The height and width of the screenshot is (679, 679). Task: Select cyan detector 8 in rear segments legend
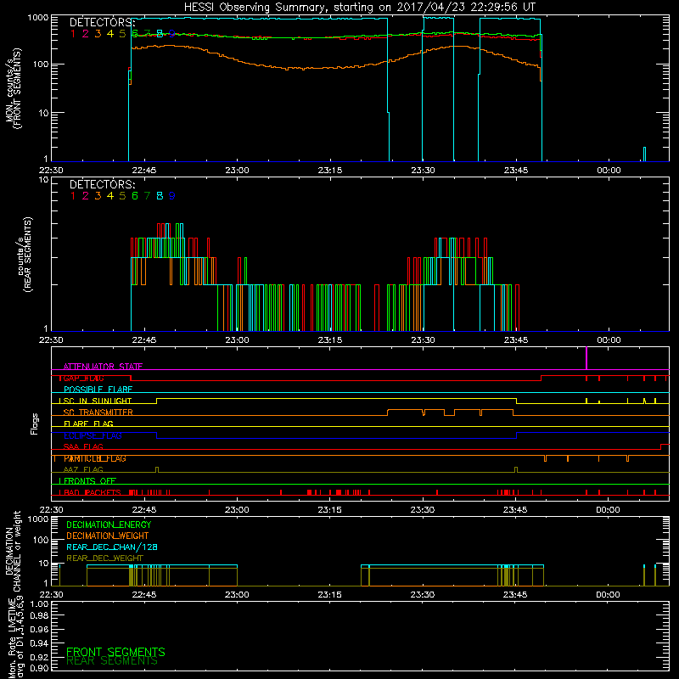coord(160,196)
